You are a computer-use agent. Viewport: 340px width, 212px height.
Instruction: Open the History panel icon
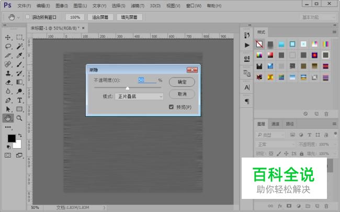[247, 35]
